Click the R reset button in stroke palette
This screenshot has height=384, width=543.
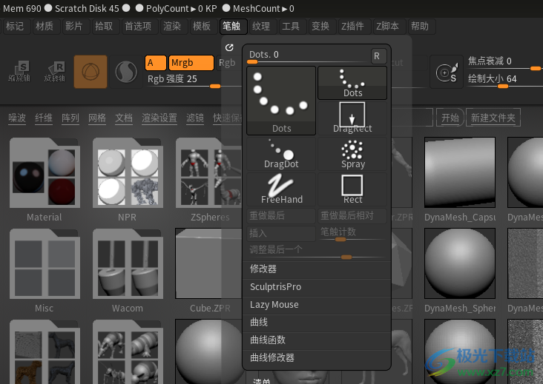coord(378,56)
